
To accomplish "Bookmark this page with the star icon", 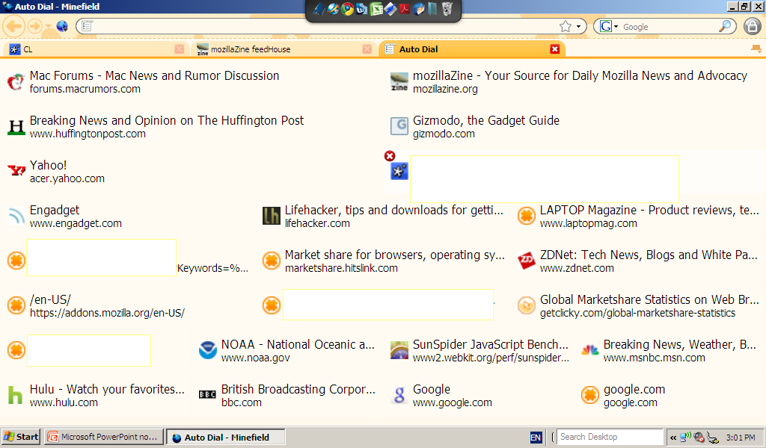I will click(x=566, y=26).
